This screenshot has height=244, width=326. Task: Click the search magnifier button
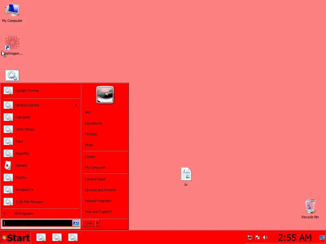coord(76,223)
